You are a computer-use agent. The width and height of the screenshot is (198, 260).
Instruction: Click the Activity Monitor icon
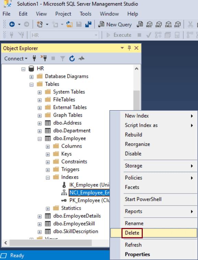pos(81,59)
